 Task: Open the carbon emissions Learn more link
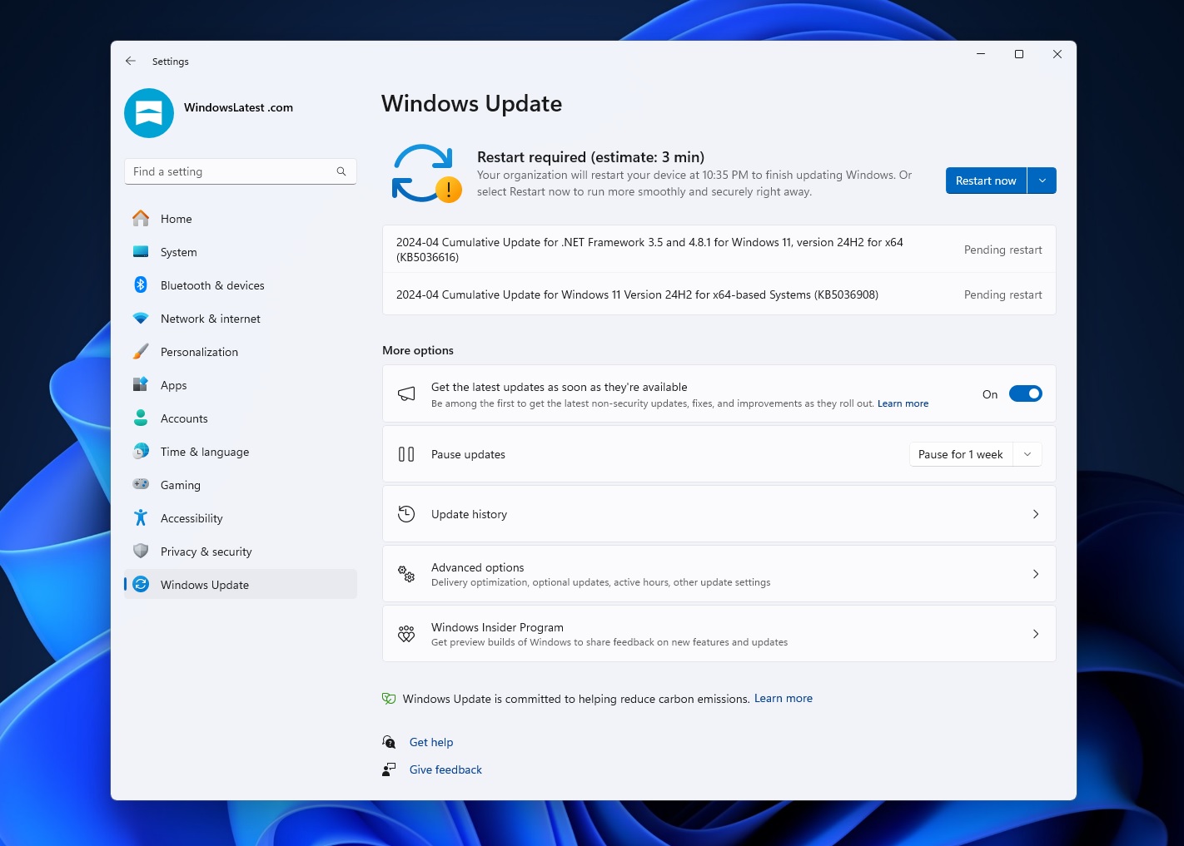pos(783,698)
